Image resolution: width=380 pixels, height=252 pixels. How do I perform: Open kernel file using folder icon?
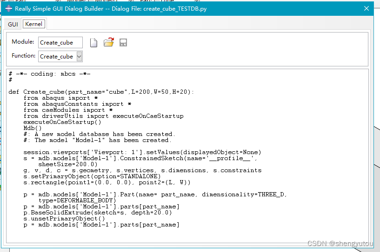tap(108, 43)
